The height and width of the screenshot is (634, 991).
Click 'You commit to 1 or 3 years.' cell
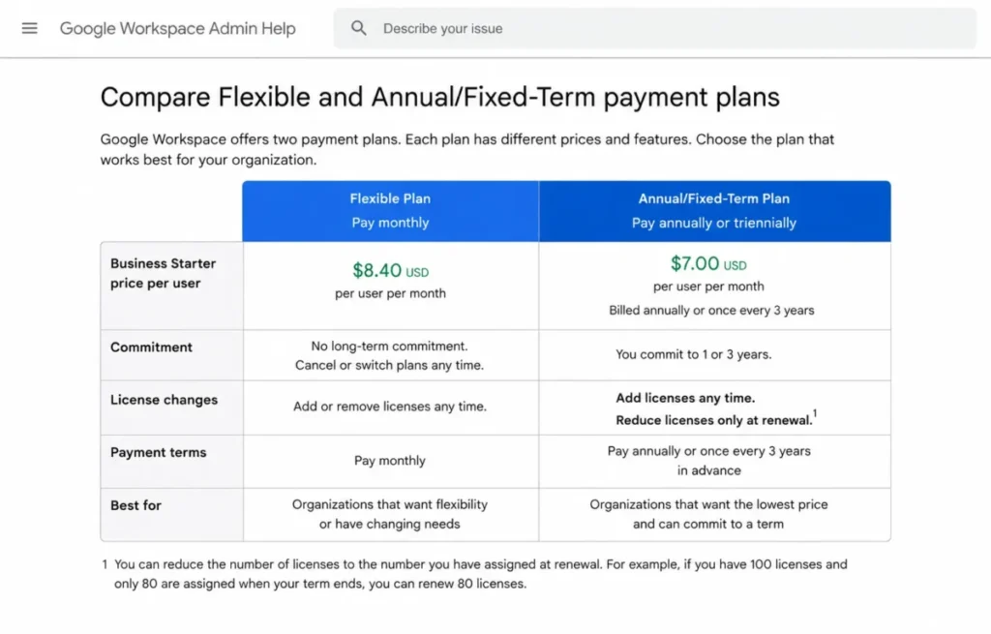(693, 354)
